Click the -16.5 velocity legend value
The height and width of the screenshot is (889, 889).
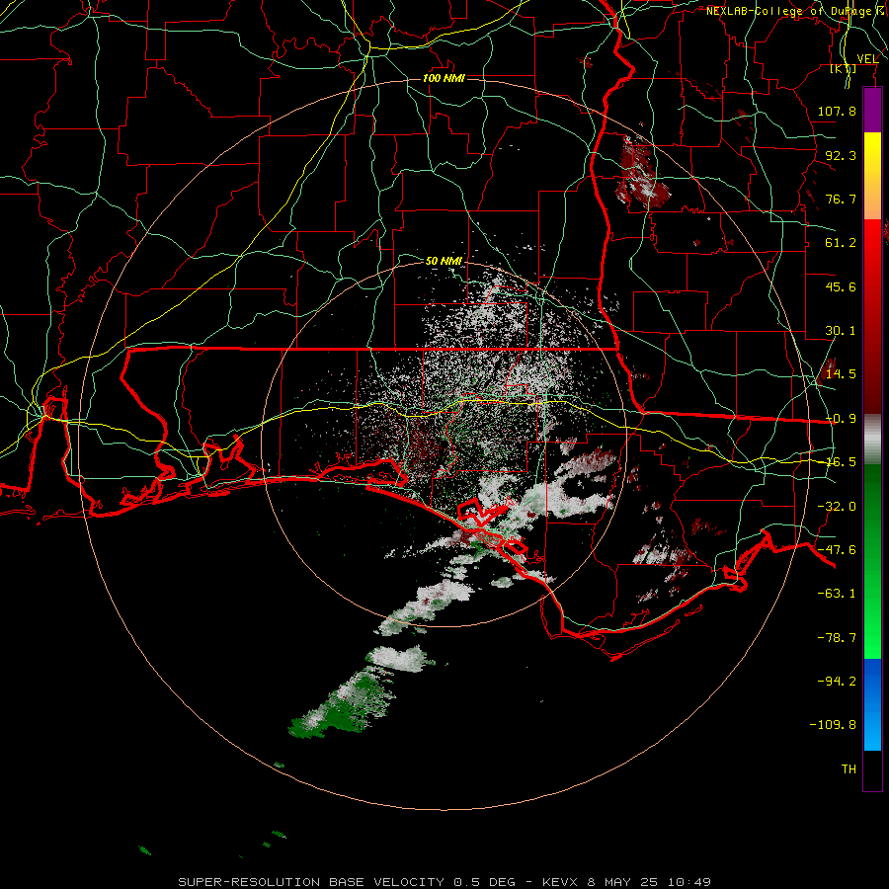(841, 462)
